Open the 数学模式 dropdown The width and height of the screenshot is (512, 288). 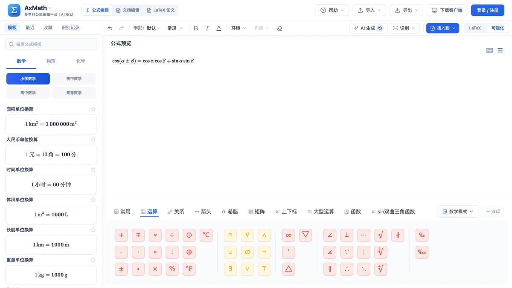pos(458,212)
